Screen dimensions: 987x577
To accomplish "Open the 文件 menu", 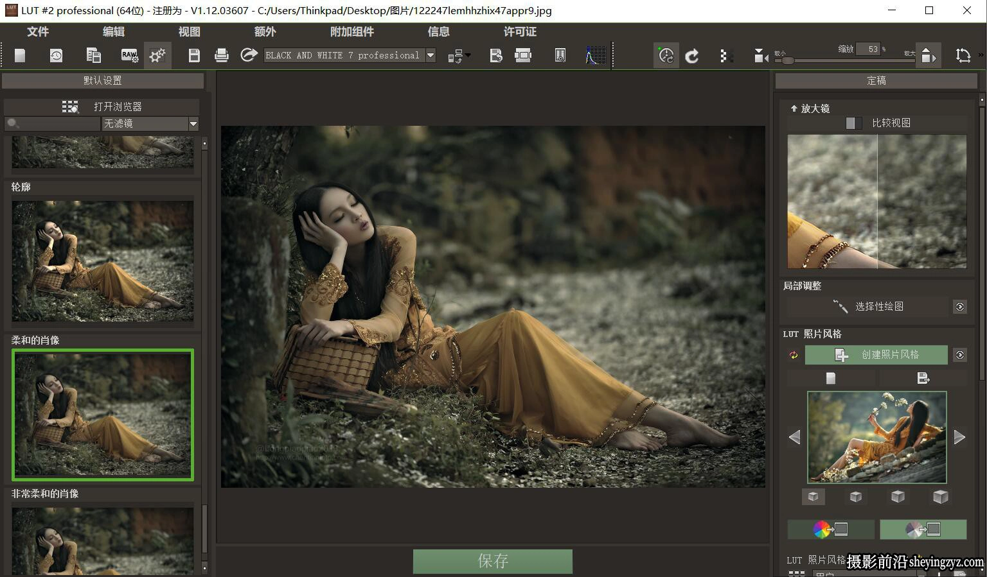I will pyautogui.click(x=38, y=31).
